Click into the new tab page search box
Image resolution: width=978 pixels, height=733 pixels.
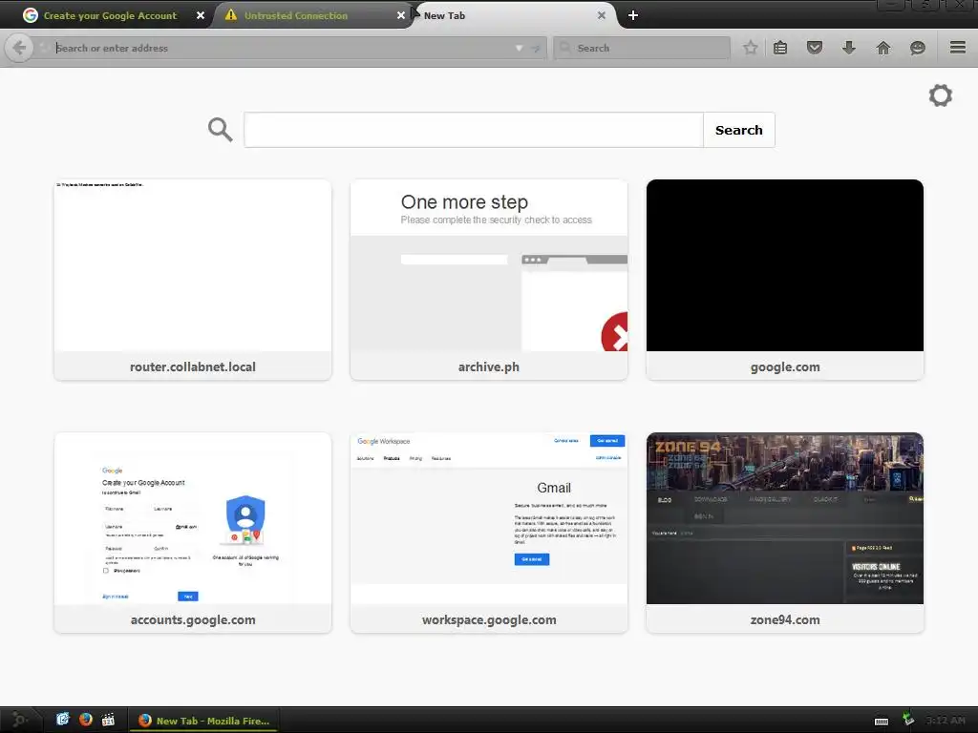(474, 130)
